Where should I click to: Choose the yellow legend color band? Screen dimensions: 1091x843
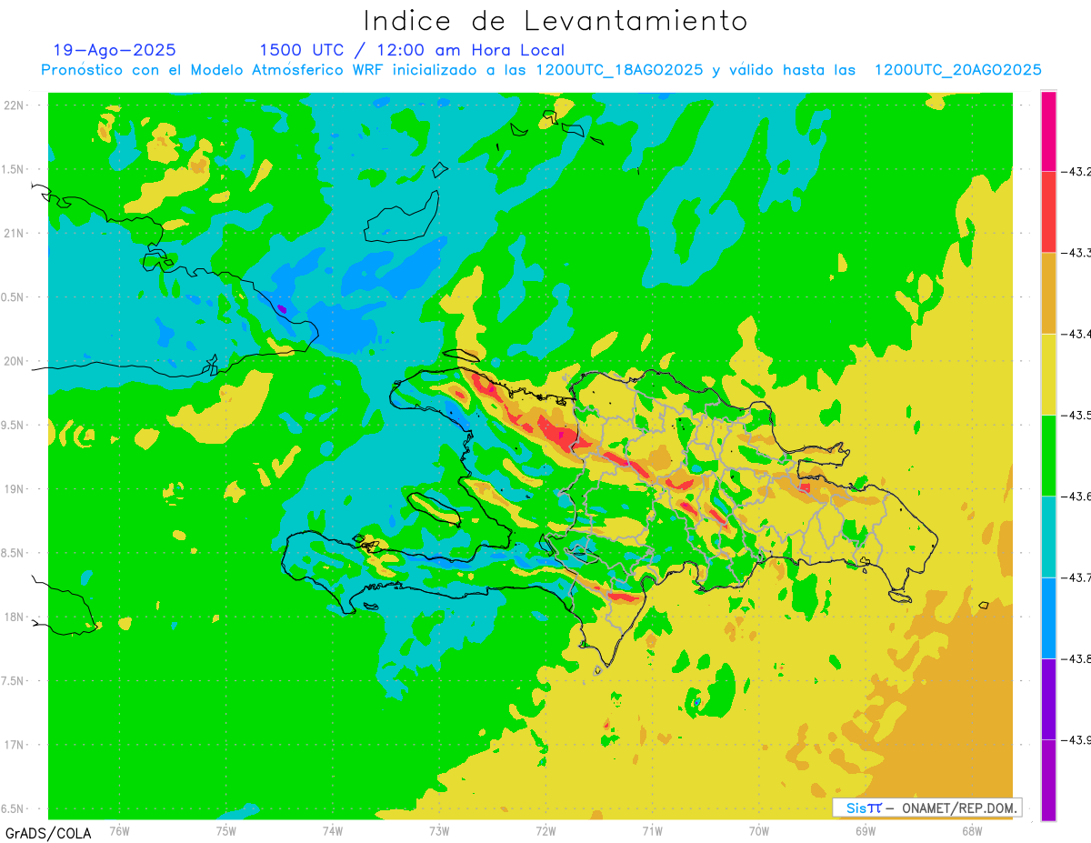(x=1048, y=374)
